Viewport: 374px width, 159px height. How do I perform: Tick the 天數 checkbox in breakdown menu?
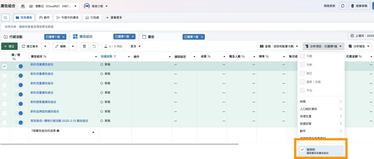tap(302, 56)
